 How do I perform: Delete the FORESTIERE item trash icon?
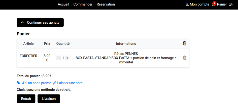[185, 58]
